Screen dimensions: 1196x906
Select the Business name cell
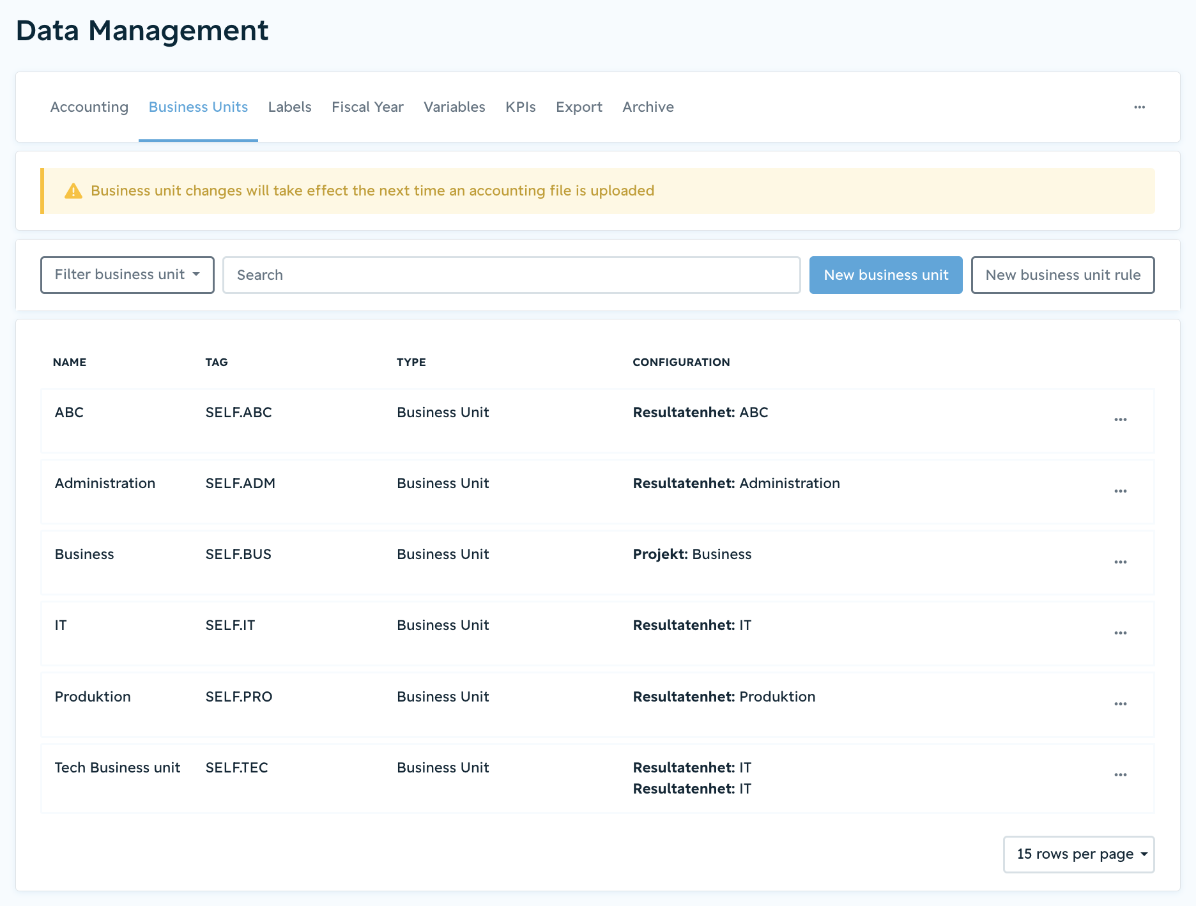(84, 555)
